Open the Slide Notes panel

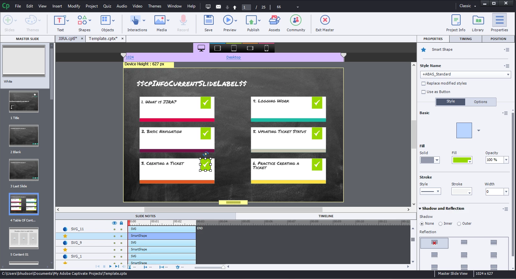(x=146, y=216)
